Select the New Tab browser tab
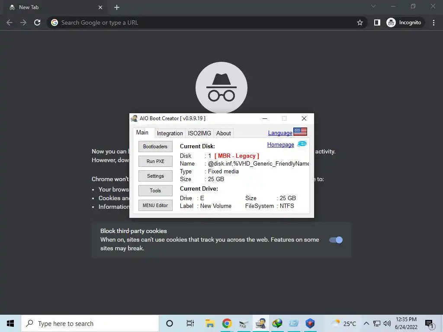The image size is (443, 332). 55,7
